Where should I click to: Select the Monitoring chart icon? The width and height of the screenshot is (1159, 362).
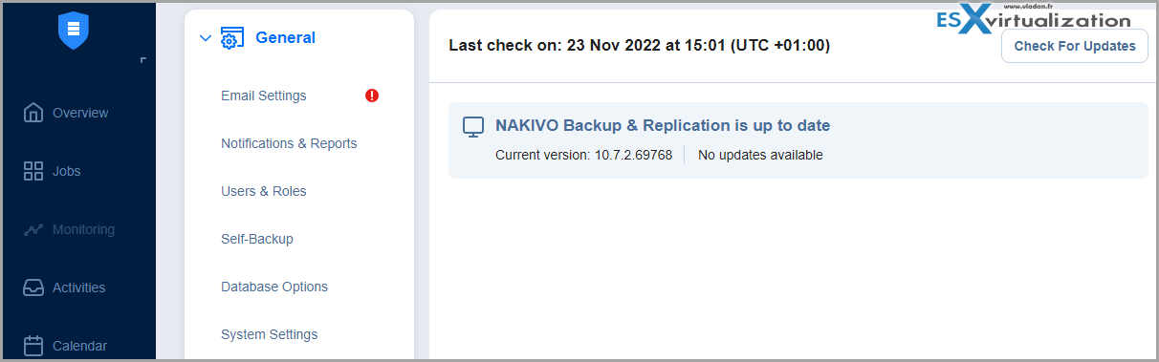33,229
